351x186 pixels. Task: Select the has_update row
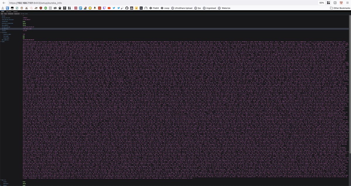(174, 25)
